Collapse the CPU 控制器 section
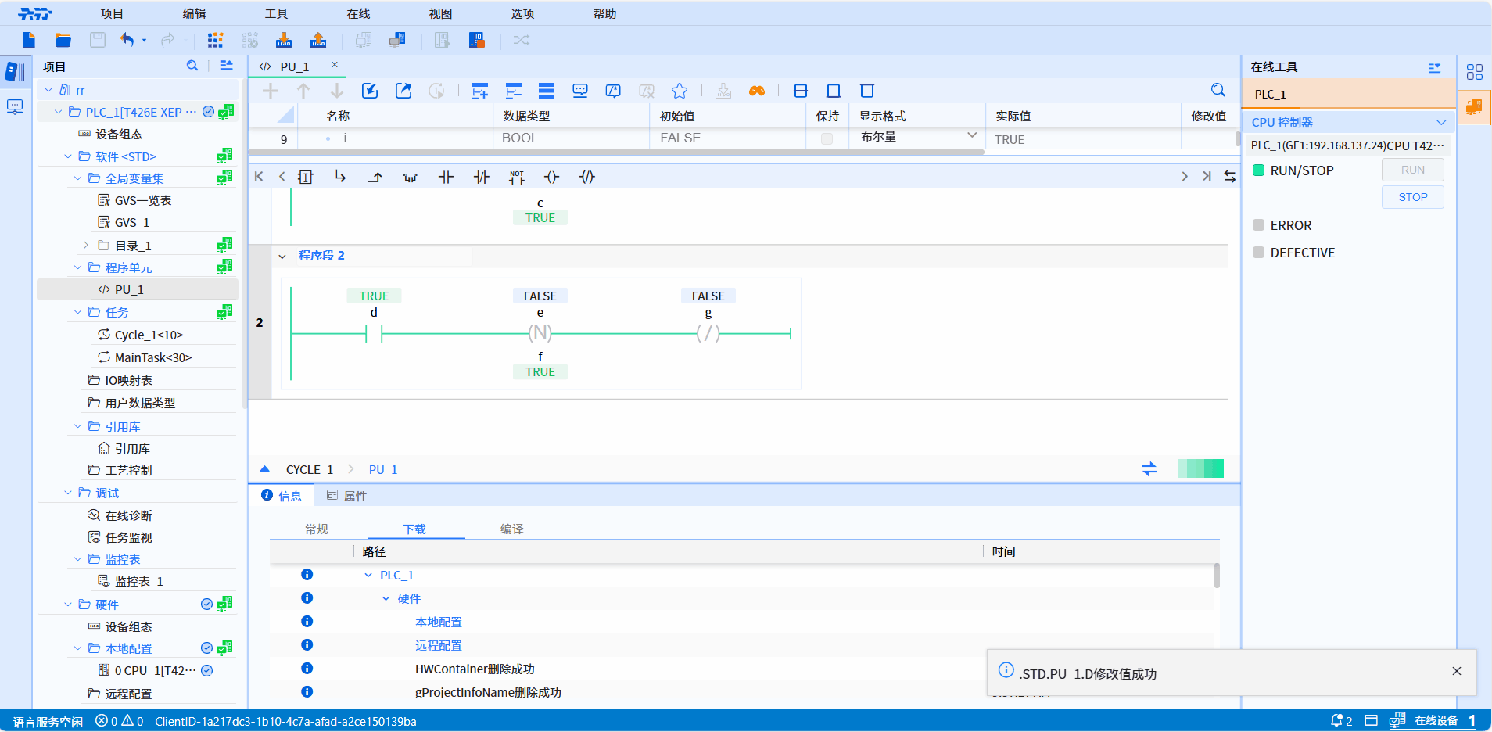This screenshot has height=732, width=1492. pyautogui.click(x=1440, y=123)
